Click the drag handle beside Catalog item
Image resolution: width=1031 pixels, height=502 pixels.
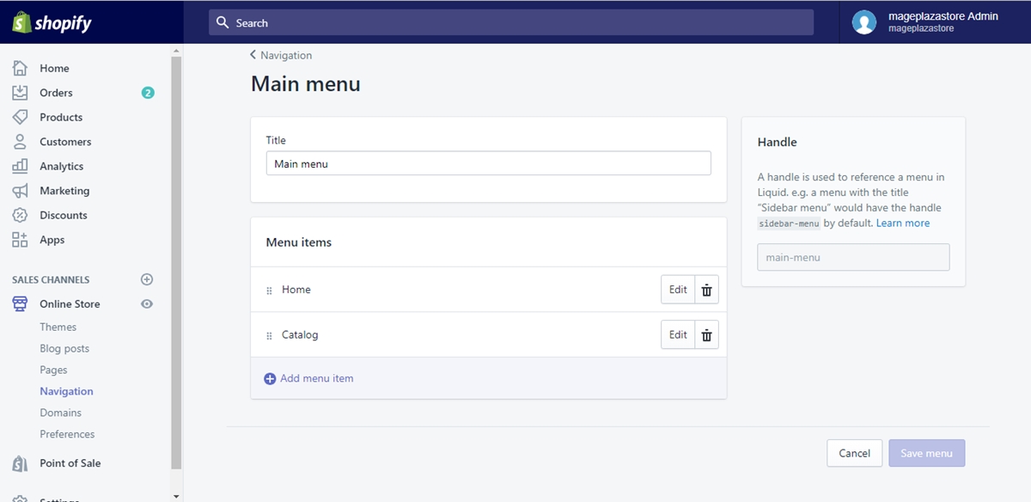coord(269,335)
